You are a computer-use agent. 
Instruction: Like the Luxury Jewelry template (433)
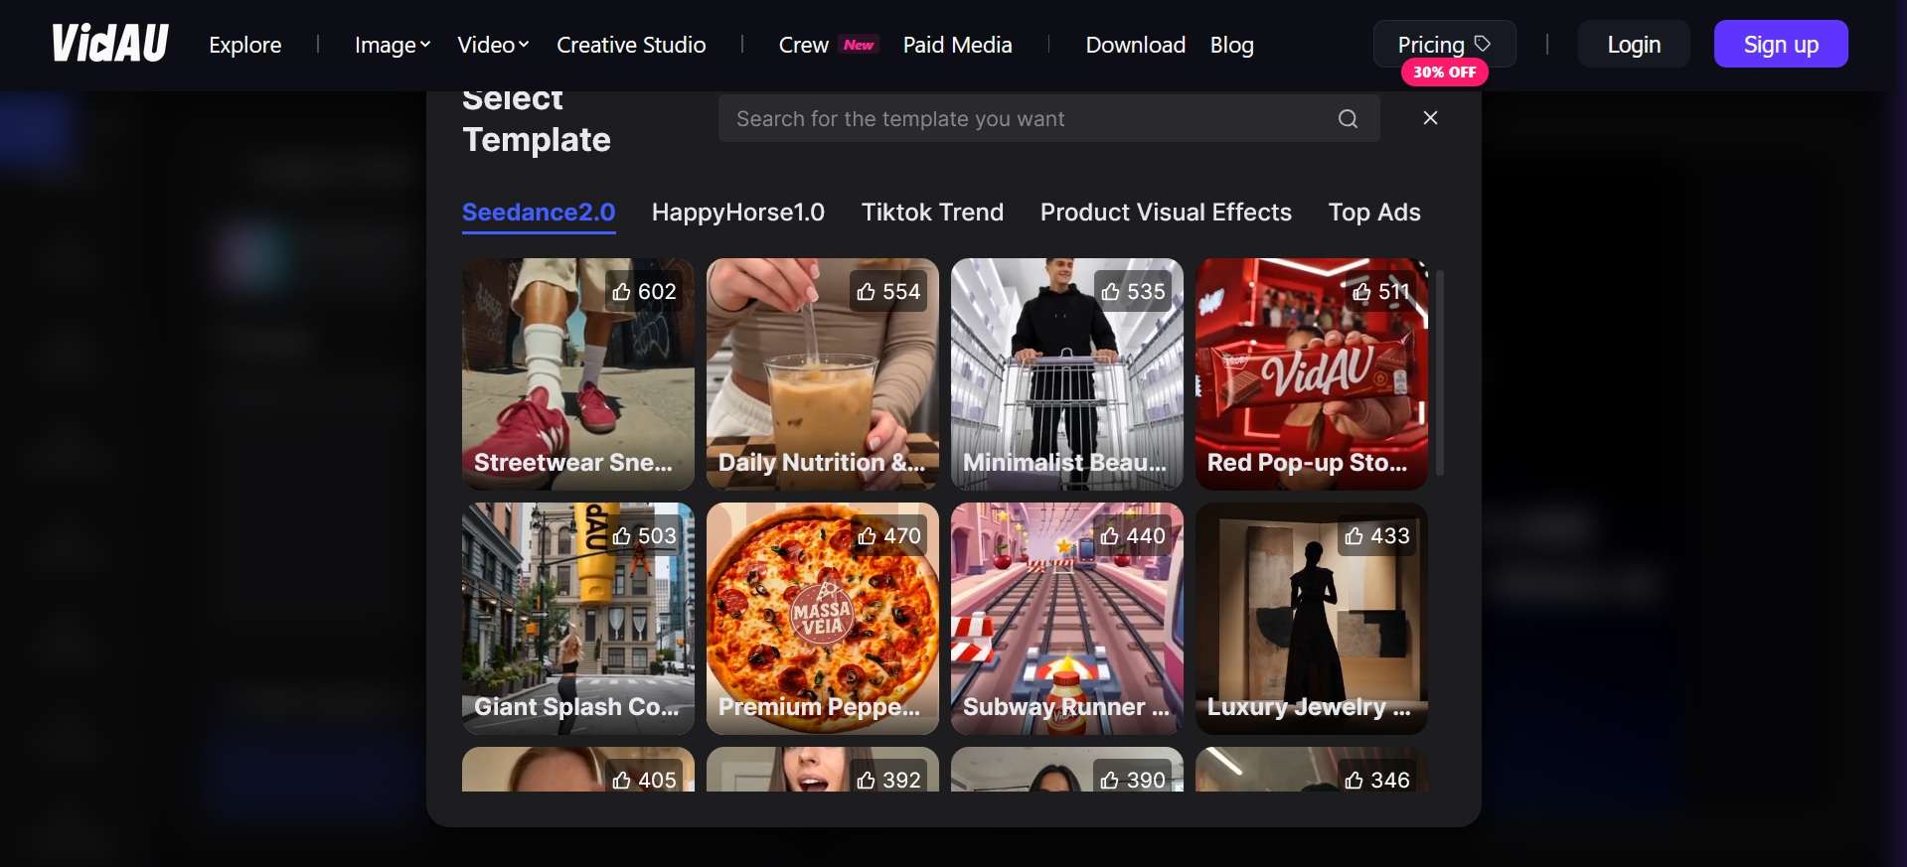(x=1377, y=535)
